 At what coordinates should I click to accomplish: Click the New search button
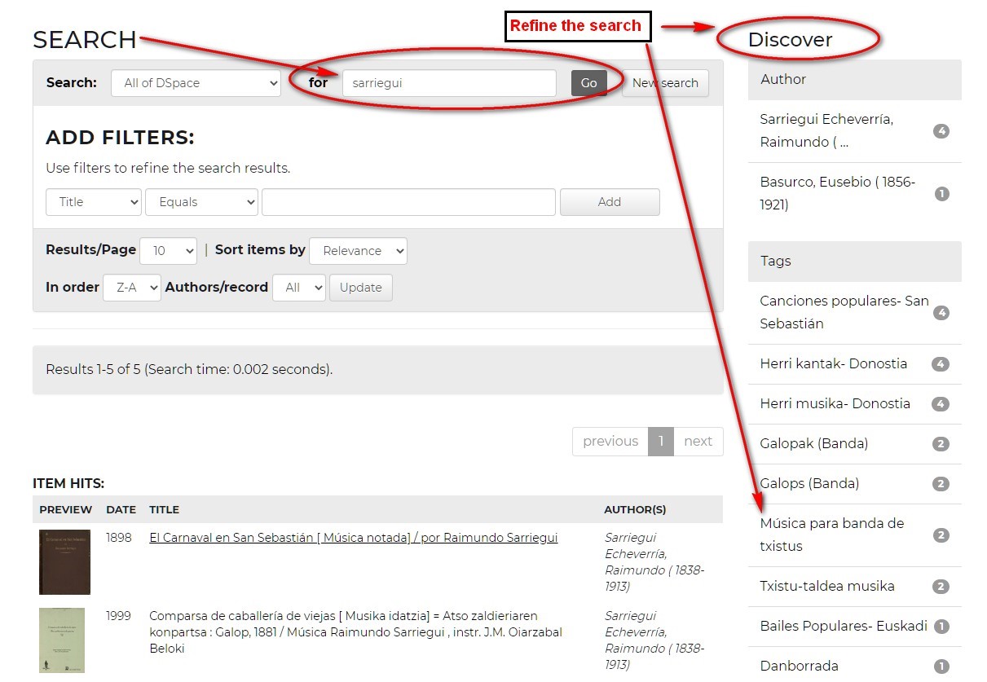[665, 83]
